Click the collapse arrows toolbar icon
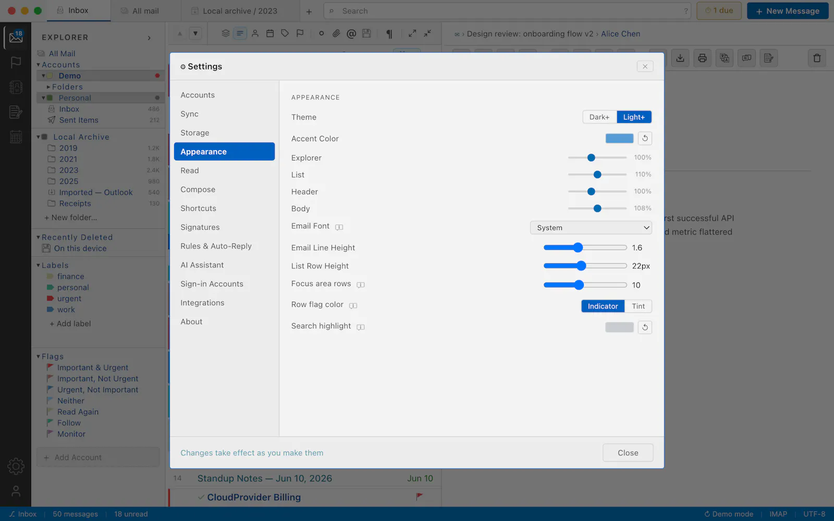Viewport: 834px width, 521px height. click(x=427, y=33)
